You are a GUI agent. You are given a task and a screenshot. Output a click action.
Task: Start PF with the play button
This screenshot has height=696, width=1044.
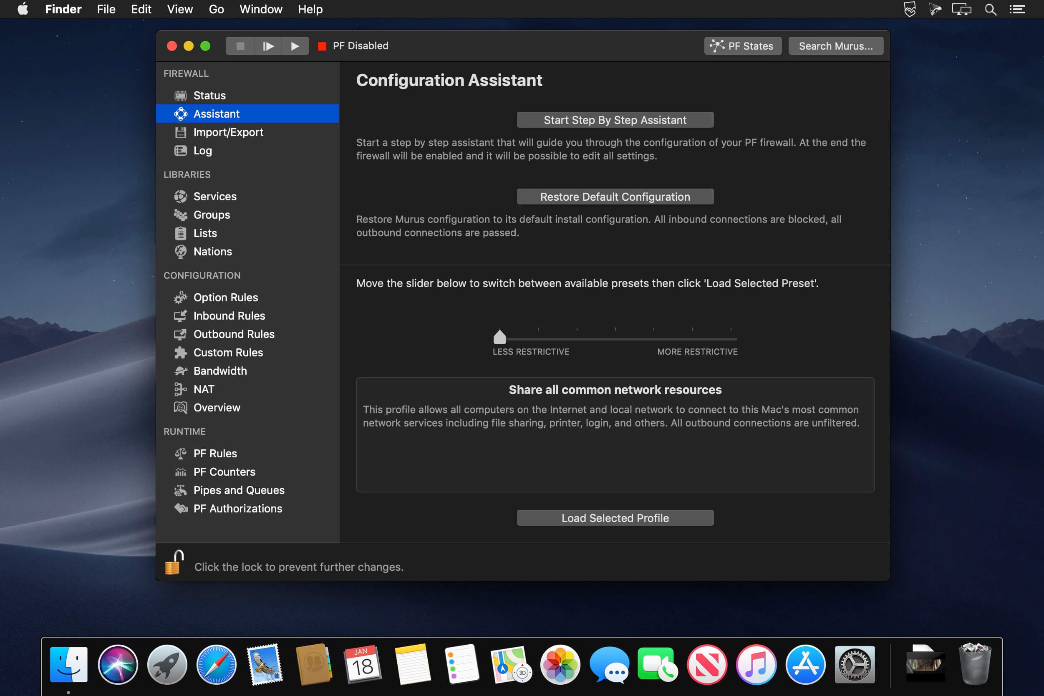[x=295, y=46]
